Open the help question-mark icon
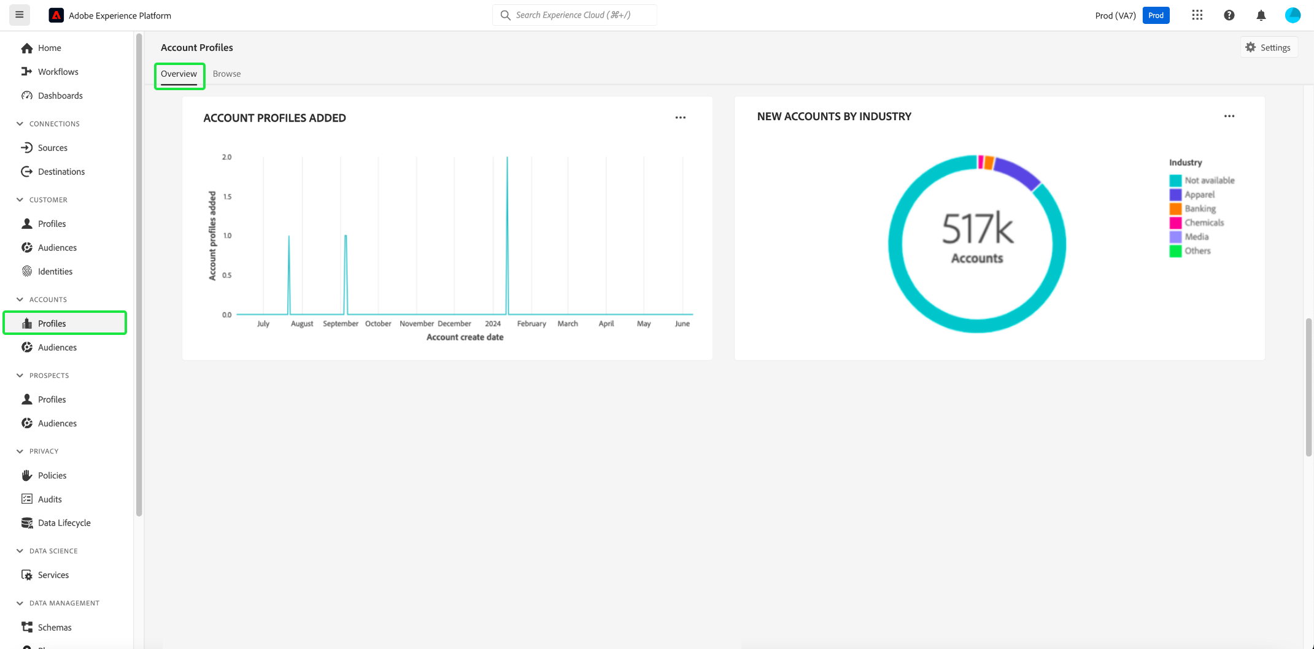1314x649 pixels. coord(1229,15)
